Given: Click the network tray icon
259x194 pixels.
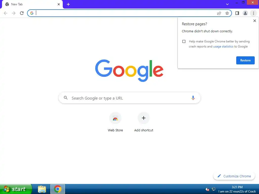Looking at the screenshot, I should pos(213,189).
